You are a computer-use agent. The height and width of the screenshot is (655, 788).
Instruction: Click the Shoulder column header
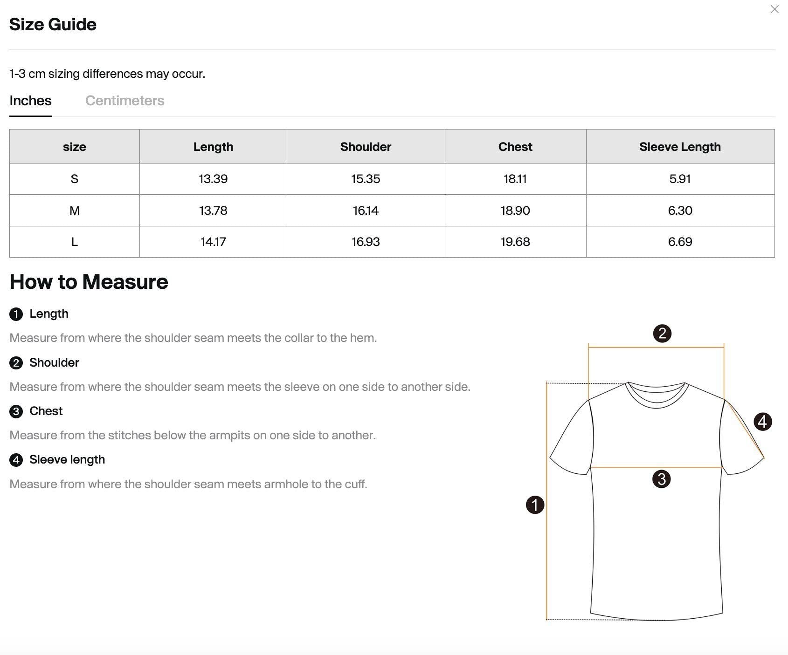coord(366,147)
